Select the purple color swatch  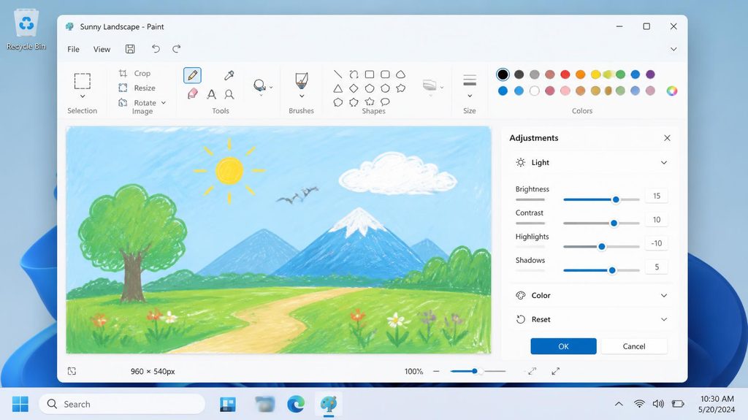pyautogui.click(x=650, y=75)
